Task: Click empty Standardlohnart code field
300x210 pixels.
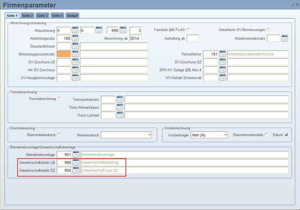Action: click(64, 46)
